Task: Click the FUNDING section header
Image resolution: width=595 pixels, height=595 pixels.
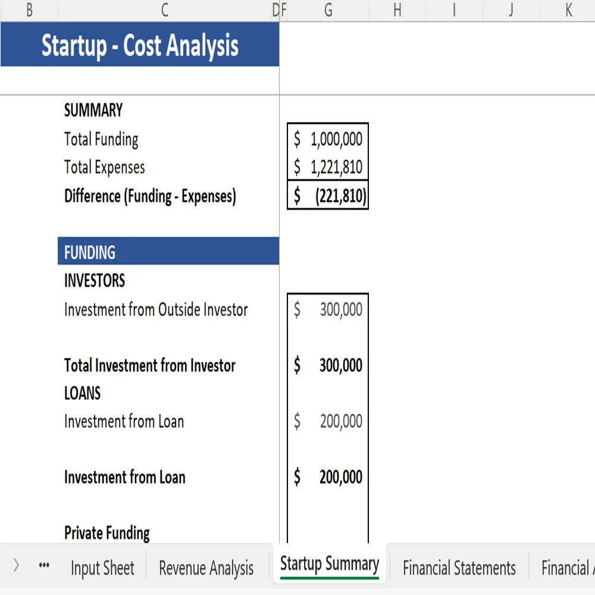Action: pos(168,251)
